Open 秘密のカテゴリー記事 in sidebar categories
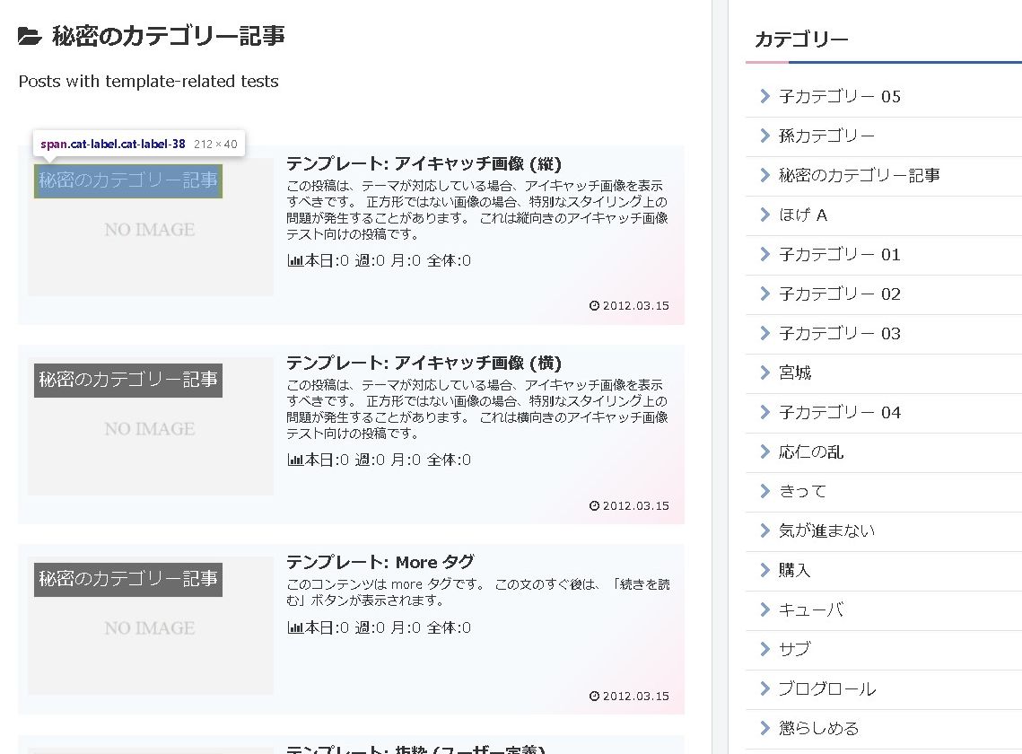The image size is (1022, 754). pos(859,175)
